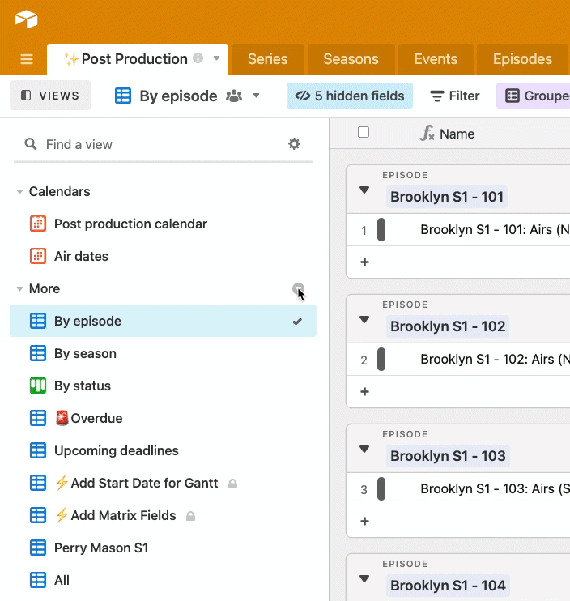Click the magnifier search icon
570x601 pixels.
[x=30, y=144]
